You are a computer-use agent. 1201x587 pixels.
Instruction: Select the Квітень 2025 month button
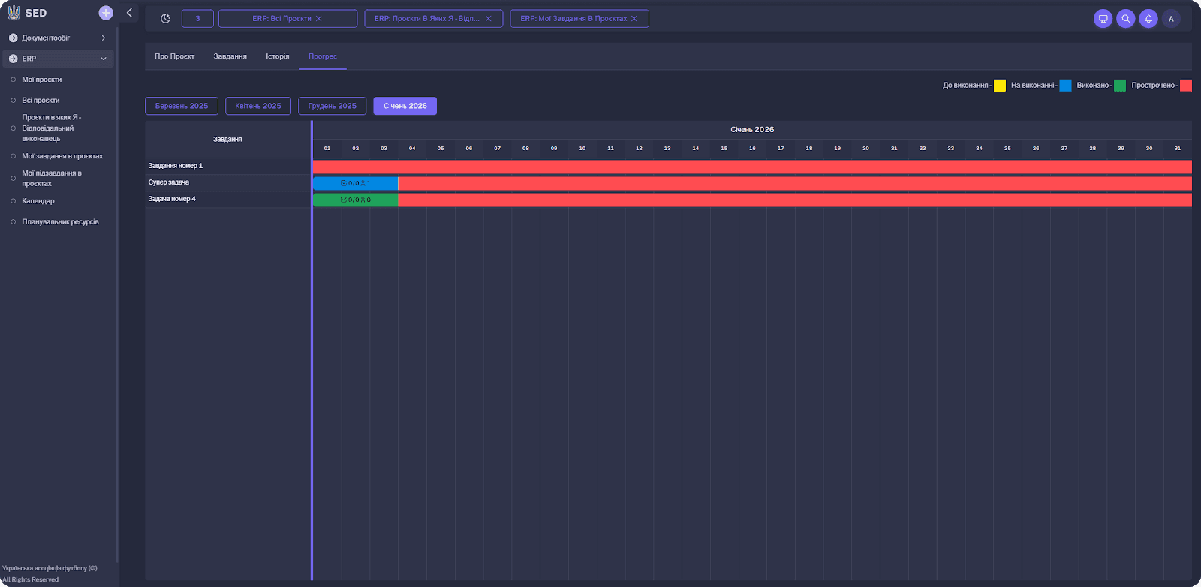(x=258, y=106)
